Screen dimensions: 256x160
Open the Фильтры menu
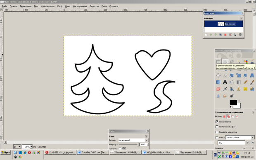(94, 6)
